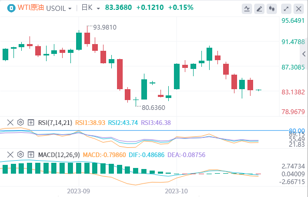Add indicator using plus icon beside RSI
The image size is (308, 197).
[x=31, y=123]
